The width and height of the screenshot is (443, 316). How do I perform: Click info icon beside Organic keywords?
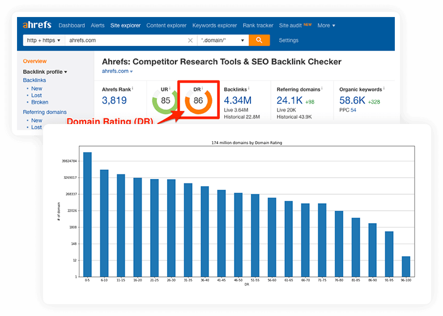[384, 88]
